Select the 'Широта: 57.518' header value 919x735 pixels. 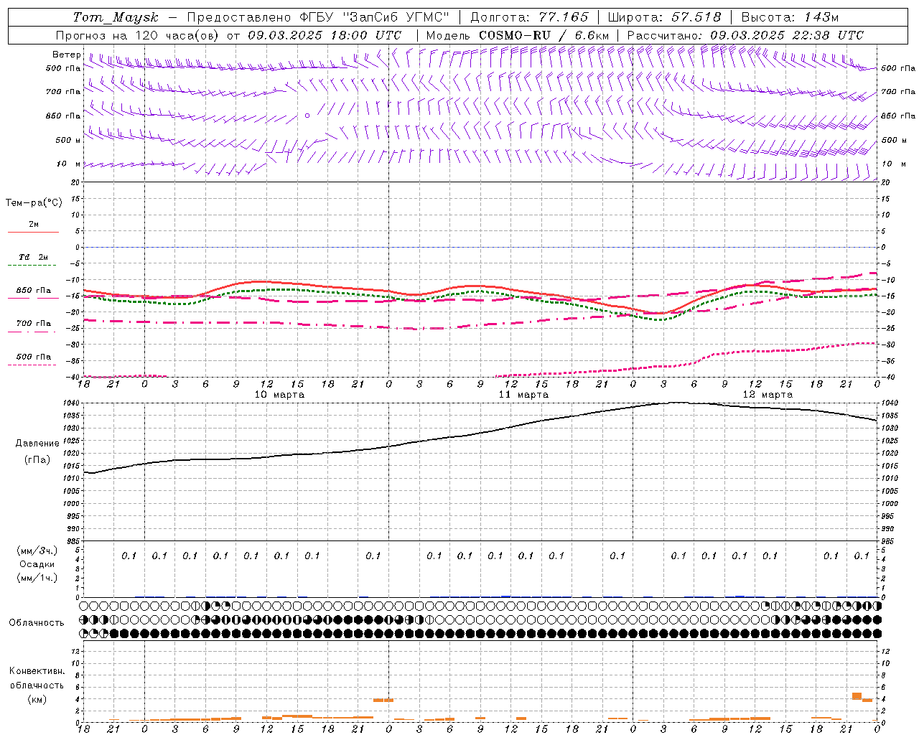click(664, 17)
